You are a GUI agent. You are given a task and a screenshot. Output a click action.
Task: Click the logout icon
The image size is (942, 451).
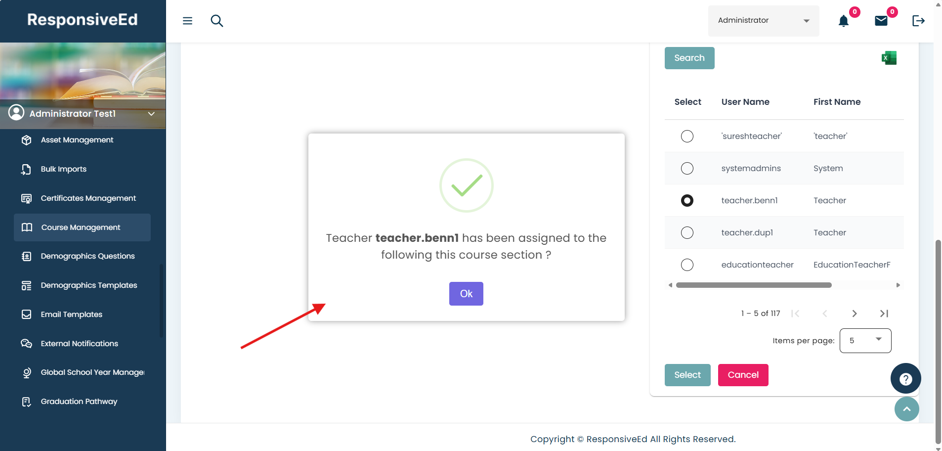918,21
